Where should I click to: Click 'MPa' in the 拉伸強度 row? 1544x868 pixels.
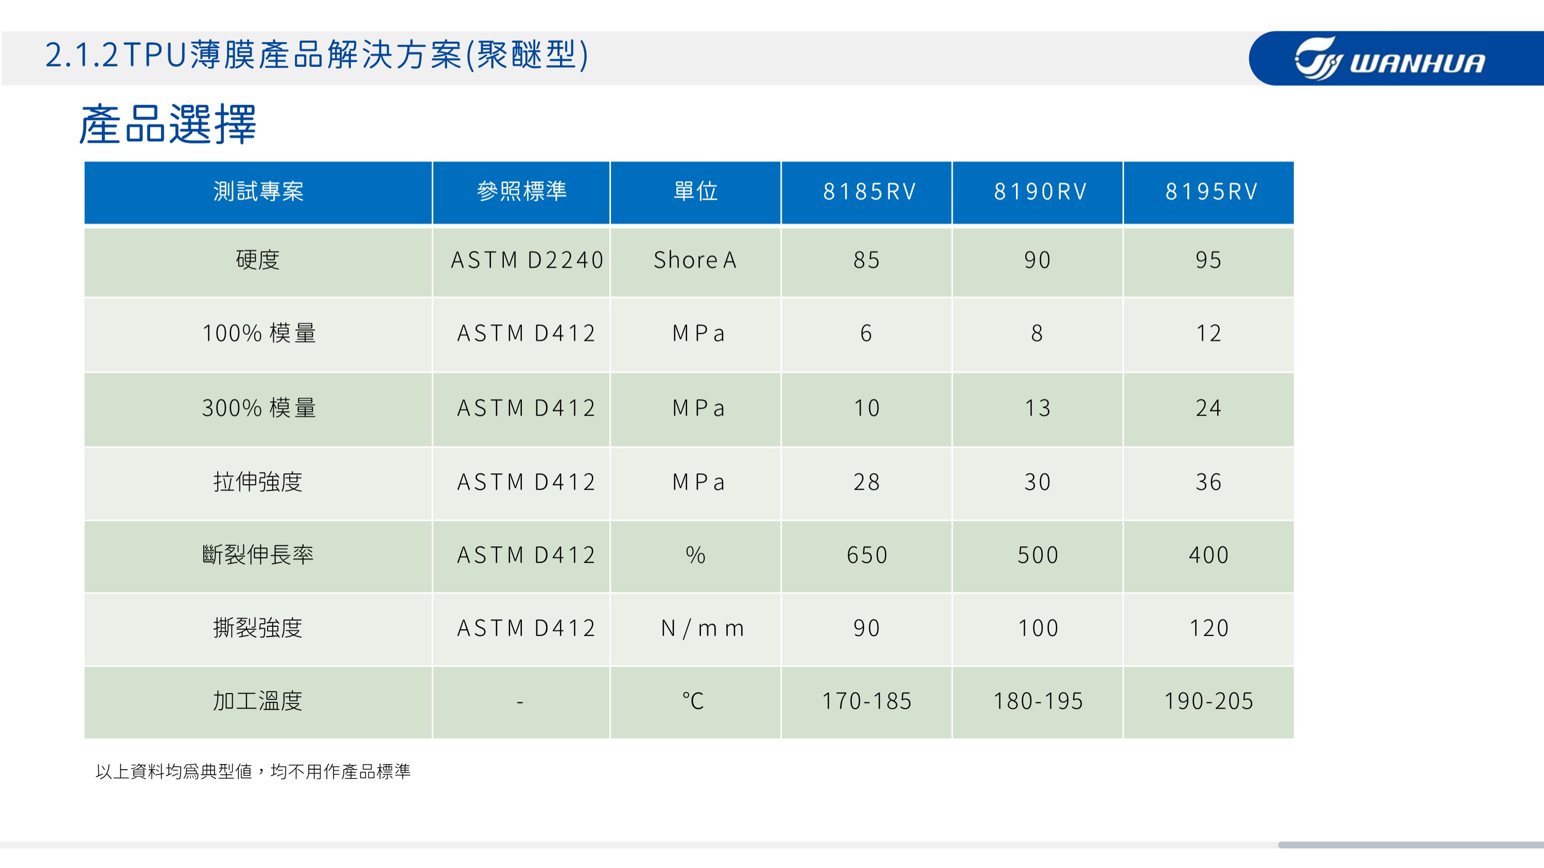tap(698, 482)
